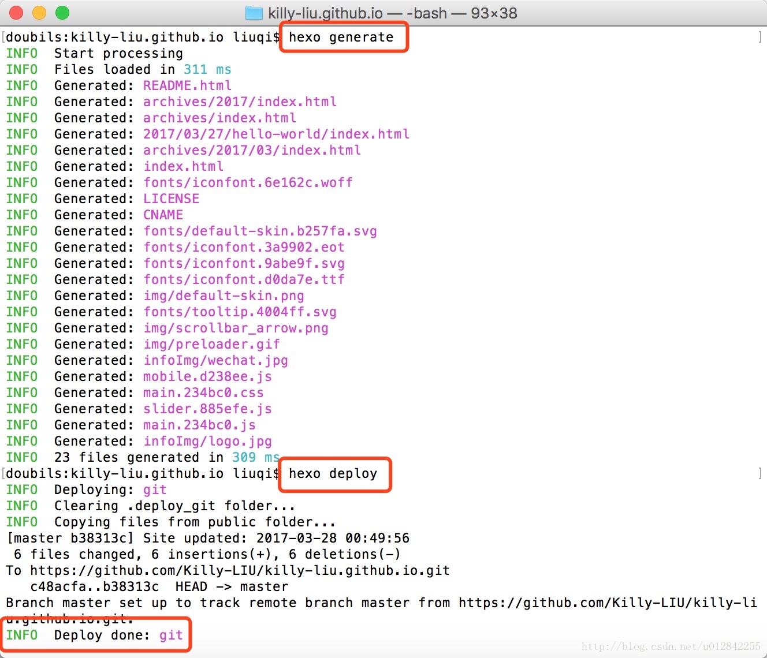Click 'fonts/default-skin.b257fa.svg' file name
The height and width of the screenshot is (658, 767).
click(x=260, y=231)
